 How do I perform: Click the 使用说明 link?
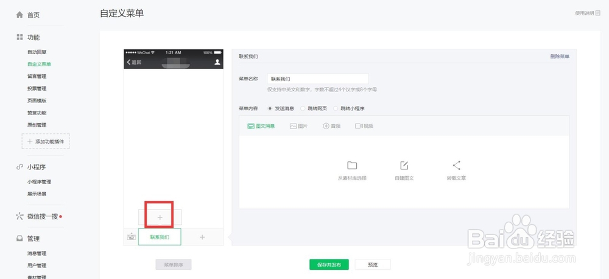pos(585,13)
